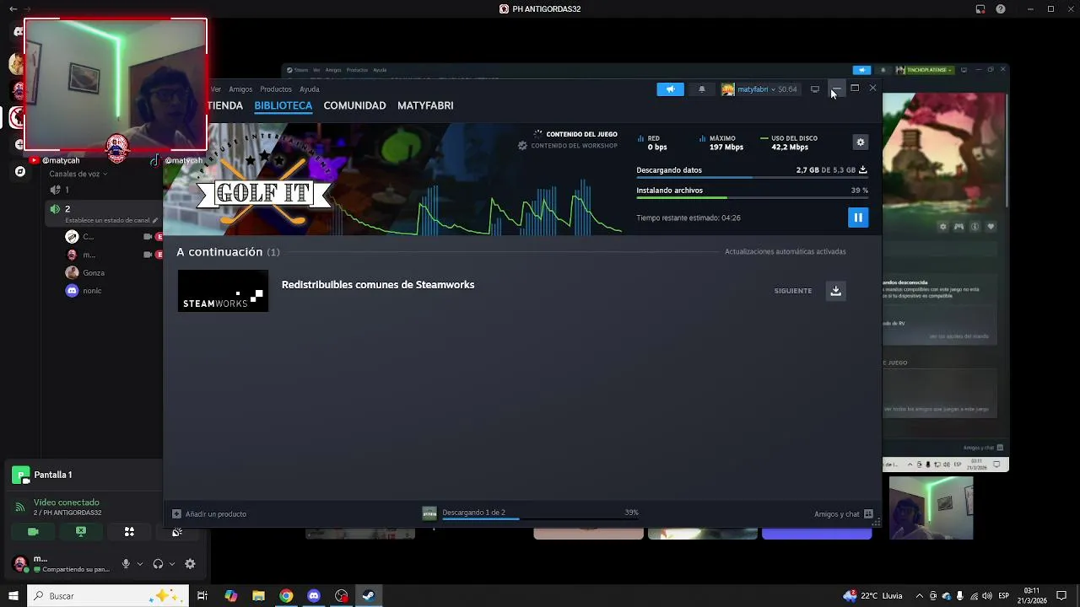Open Windows Start menu

click(x=13, y=596)
